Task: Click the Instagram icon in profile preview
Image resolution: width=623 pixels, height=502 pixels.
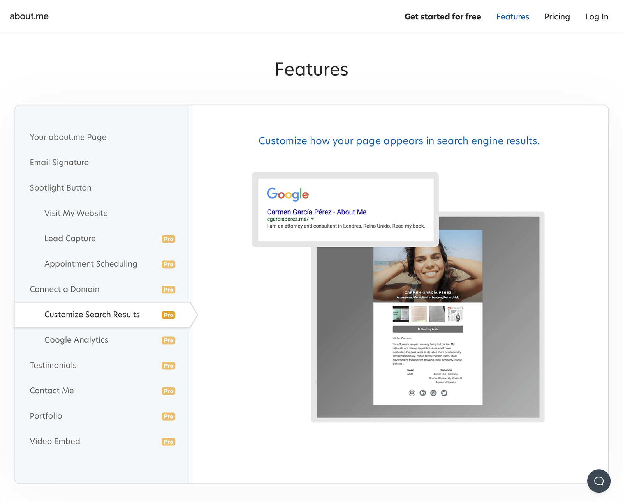Action: [x=433, y=393]
